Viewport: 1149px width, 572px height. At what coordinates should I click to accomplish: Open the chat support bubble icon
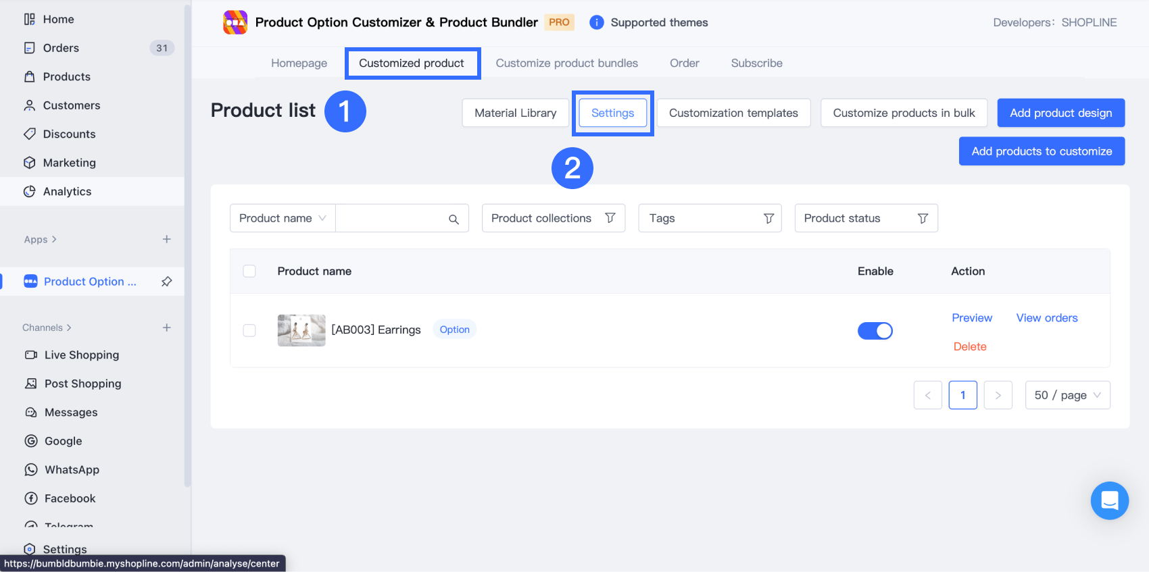point(1109,500)
